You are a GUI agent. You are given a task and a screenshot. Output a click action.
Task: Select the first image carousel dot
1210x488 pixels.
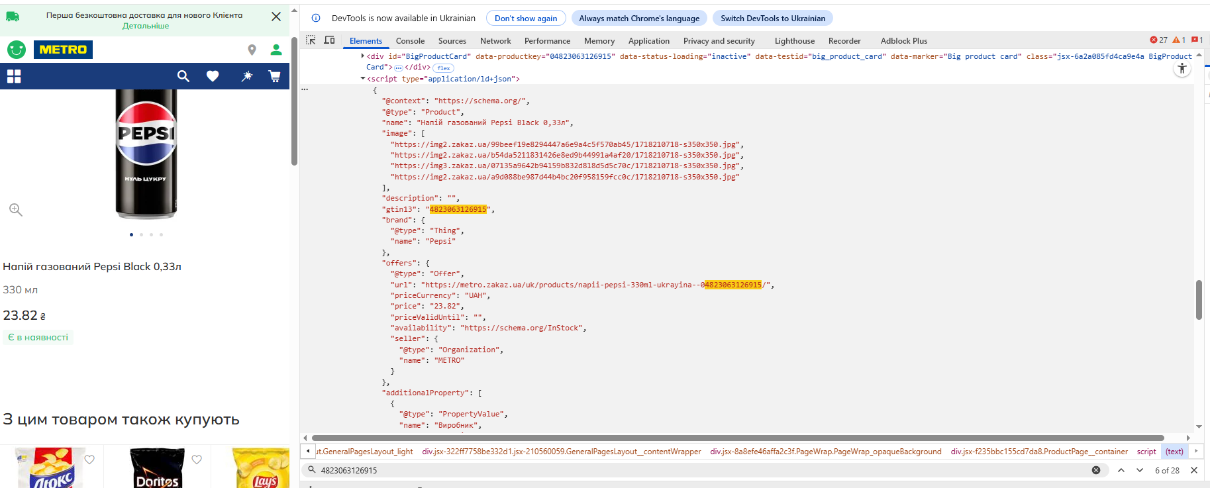pyautogui.click(x=131, y=234)
